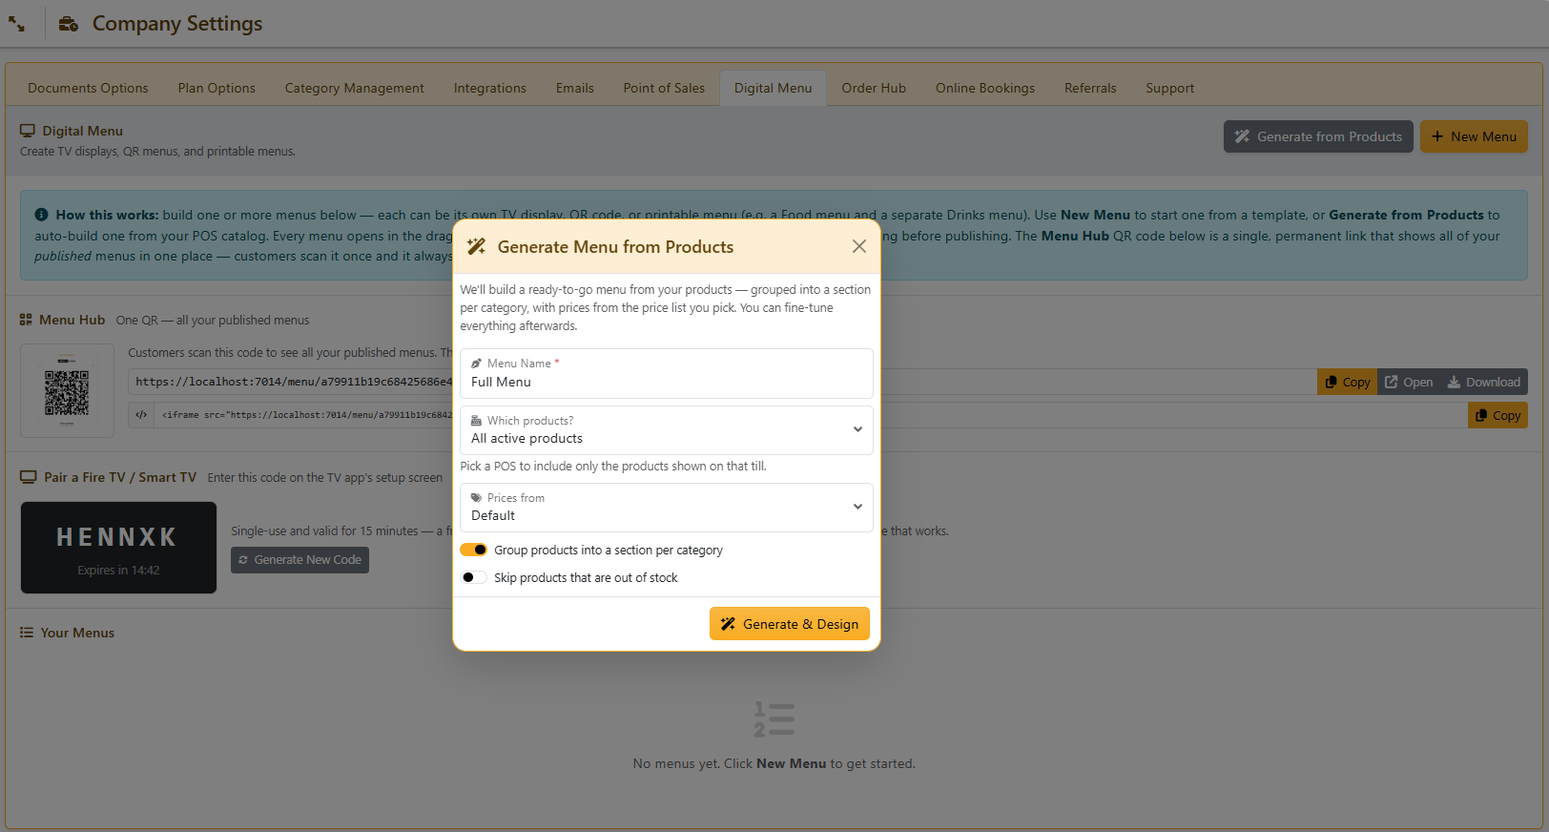Toggle Group products into a section per category
This screenshot has width=1549, height=832.
click(x=474, y=550)
